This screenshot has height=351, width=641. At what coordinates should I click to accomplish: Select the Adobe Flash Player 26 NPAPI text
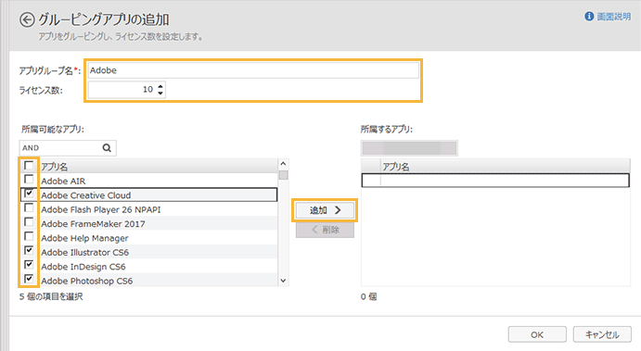[101, 209]
